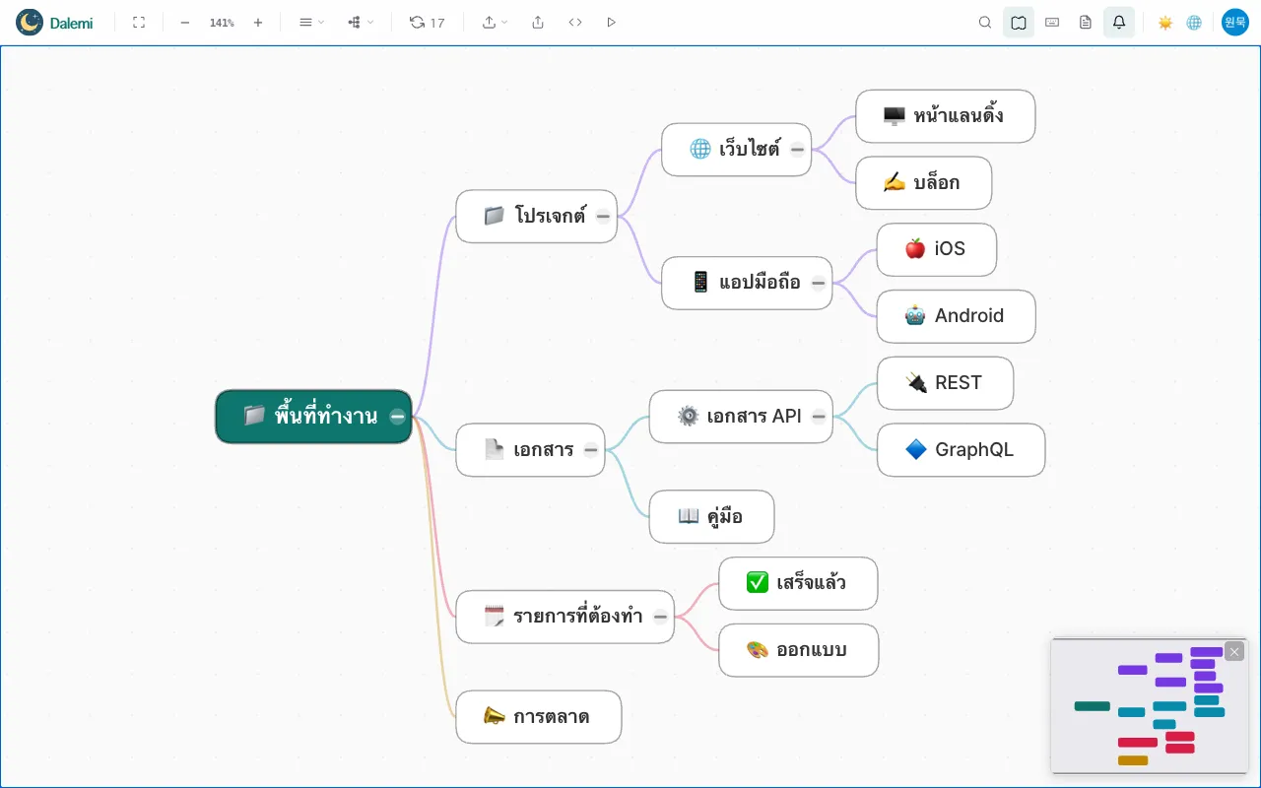Image resolution: width=1261 pixels, height=788 pixels.
Task: Switch theme with the sun icon
Action: coord(1165,22)
